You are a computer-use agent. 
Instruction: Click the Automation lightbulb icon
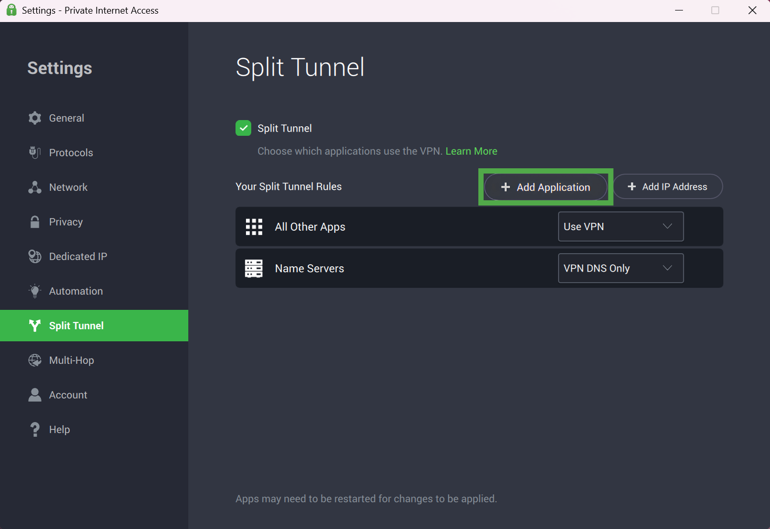[x=35, y=291]
